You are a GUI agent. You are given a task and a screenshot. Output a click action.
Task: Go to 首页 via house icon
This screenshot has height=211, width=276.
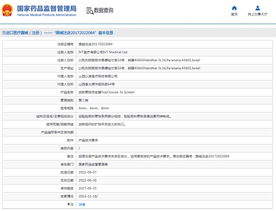[234, 8]
